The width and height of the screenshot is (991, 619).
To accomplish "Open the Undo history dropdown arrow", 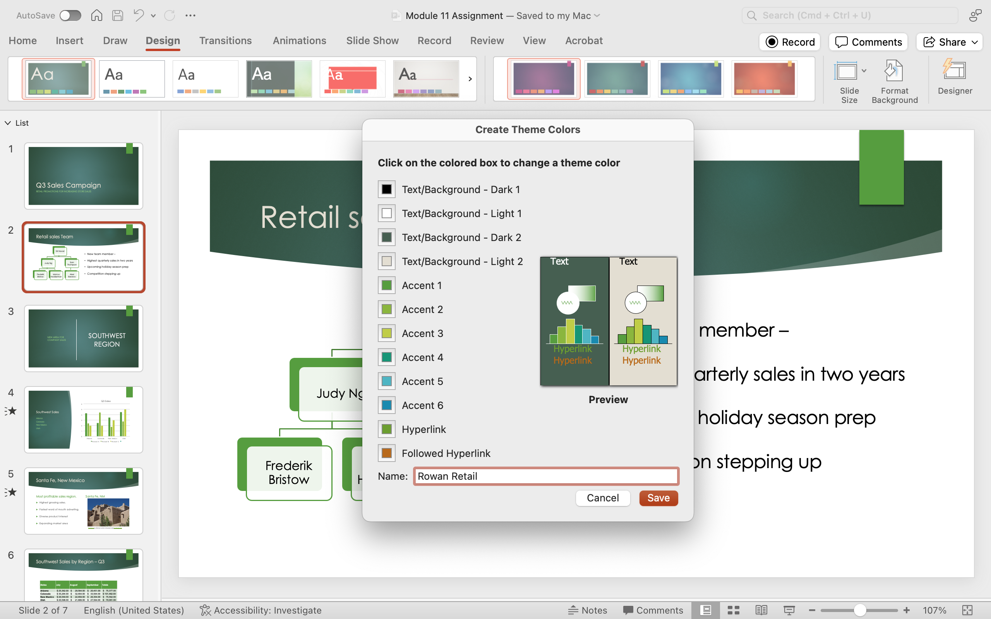I will 153,15.
